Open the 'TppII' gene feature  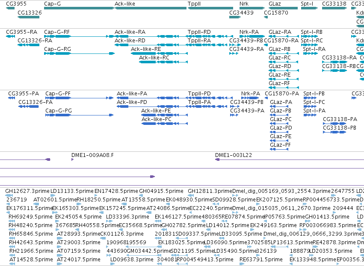pos(210,8)
